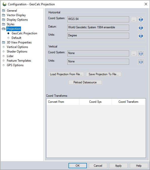The image size is (150, 170).
Task: Click info icon beside horizontal Coord System
Action: (x=141, y=19)
